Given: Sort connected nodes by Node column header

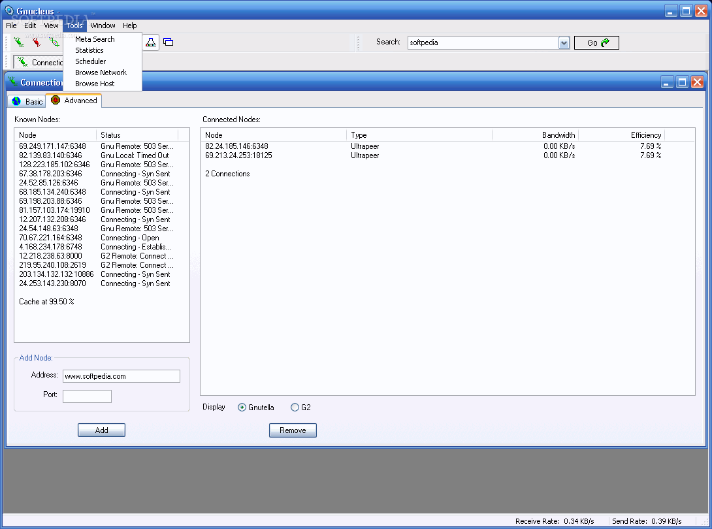Looking at the screenshot, I should tap(274, 135).
